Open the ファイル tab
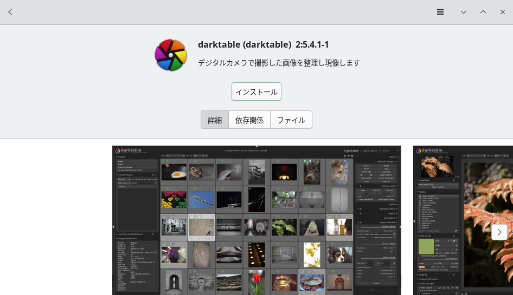The height and width of the screenshot is (295, 513). [291, 120]
